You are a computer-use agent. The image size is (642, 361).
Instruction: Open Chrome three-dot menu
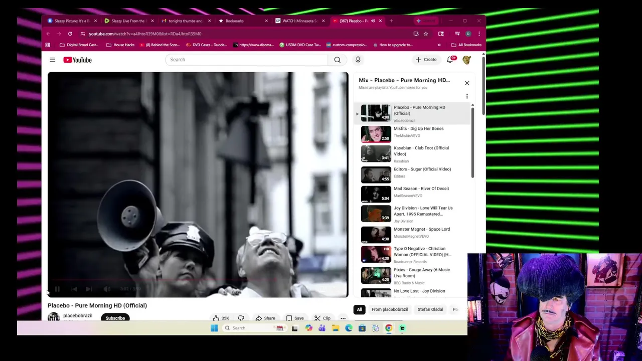click(479, 34)
